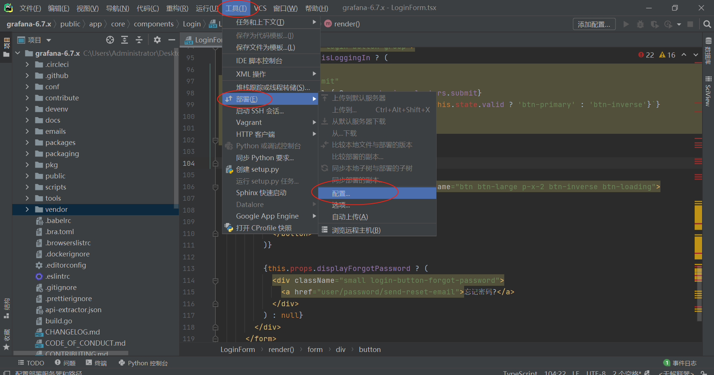This screenshot has width=714, height=375.
Task: Click the Stop square icon
Action: 690,24
